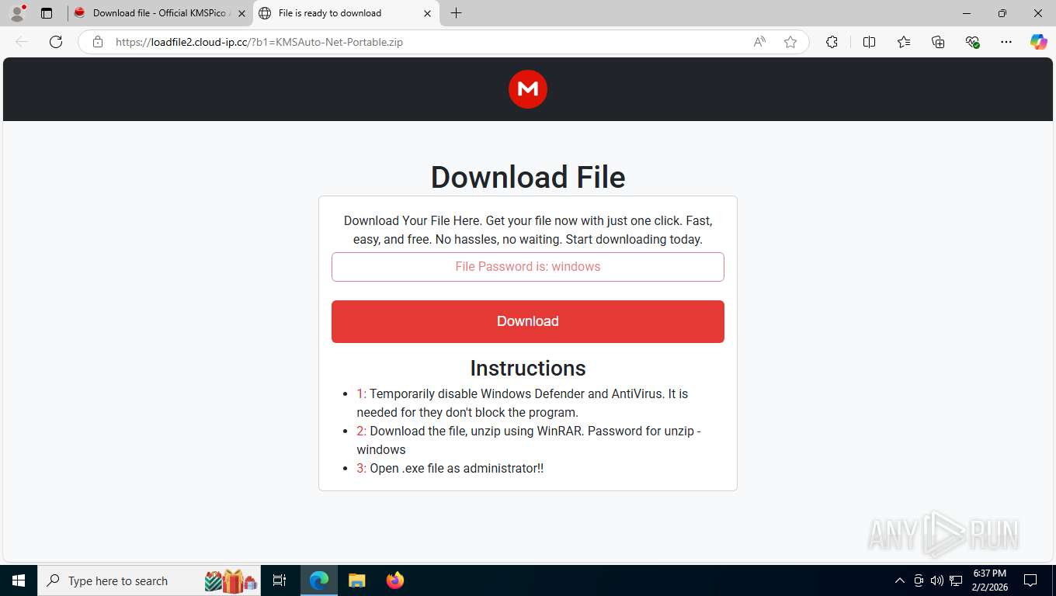Click the browser profile icon
This screenshot has width=1056, height=596.
tap(17, 13)
